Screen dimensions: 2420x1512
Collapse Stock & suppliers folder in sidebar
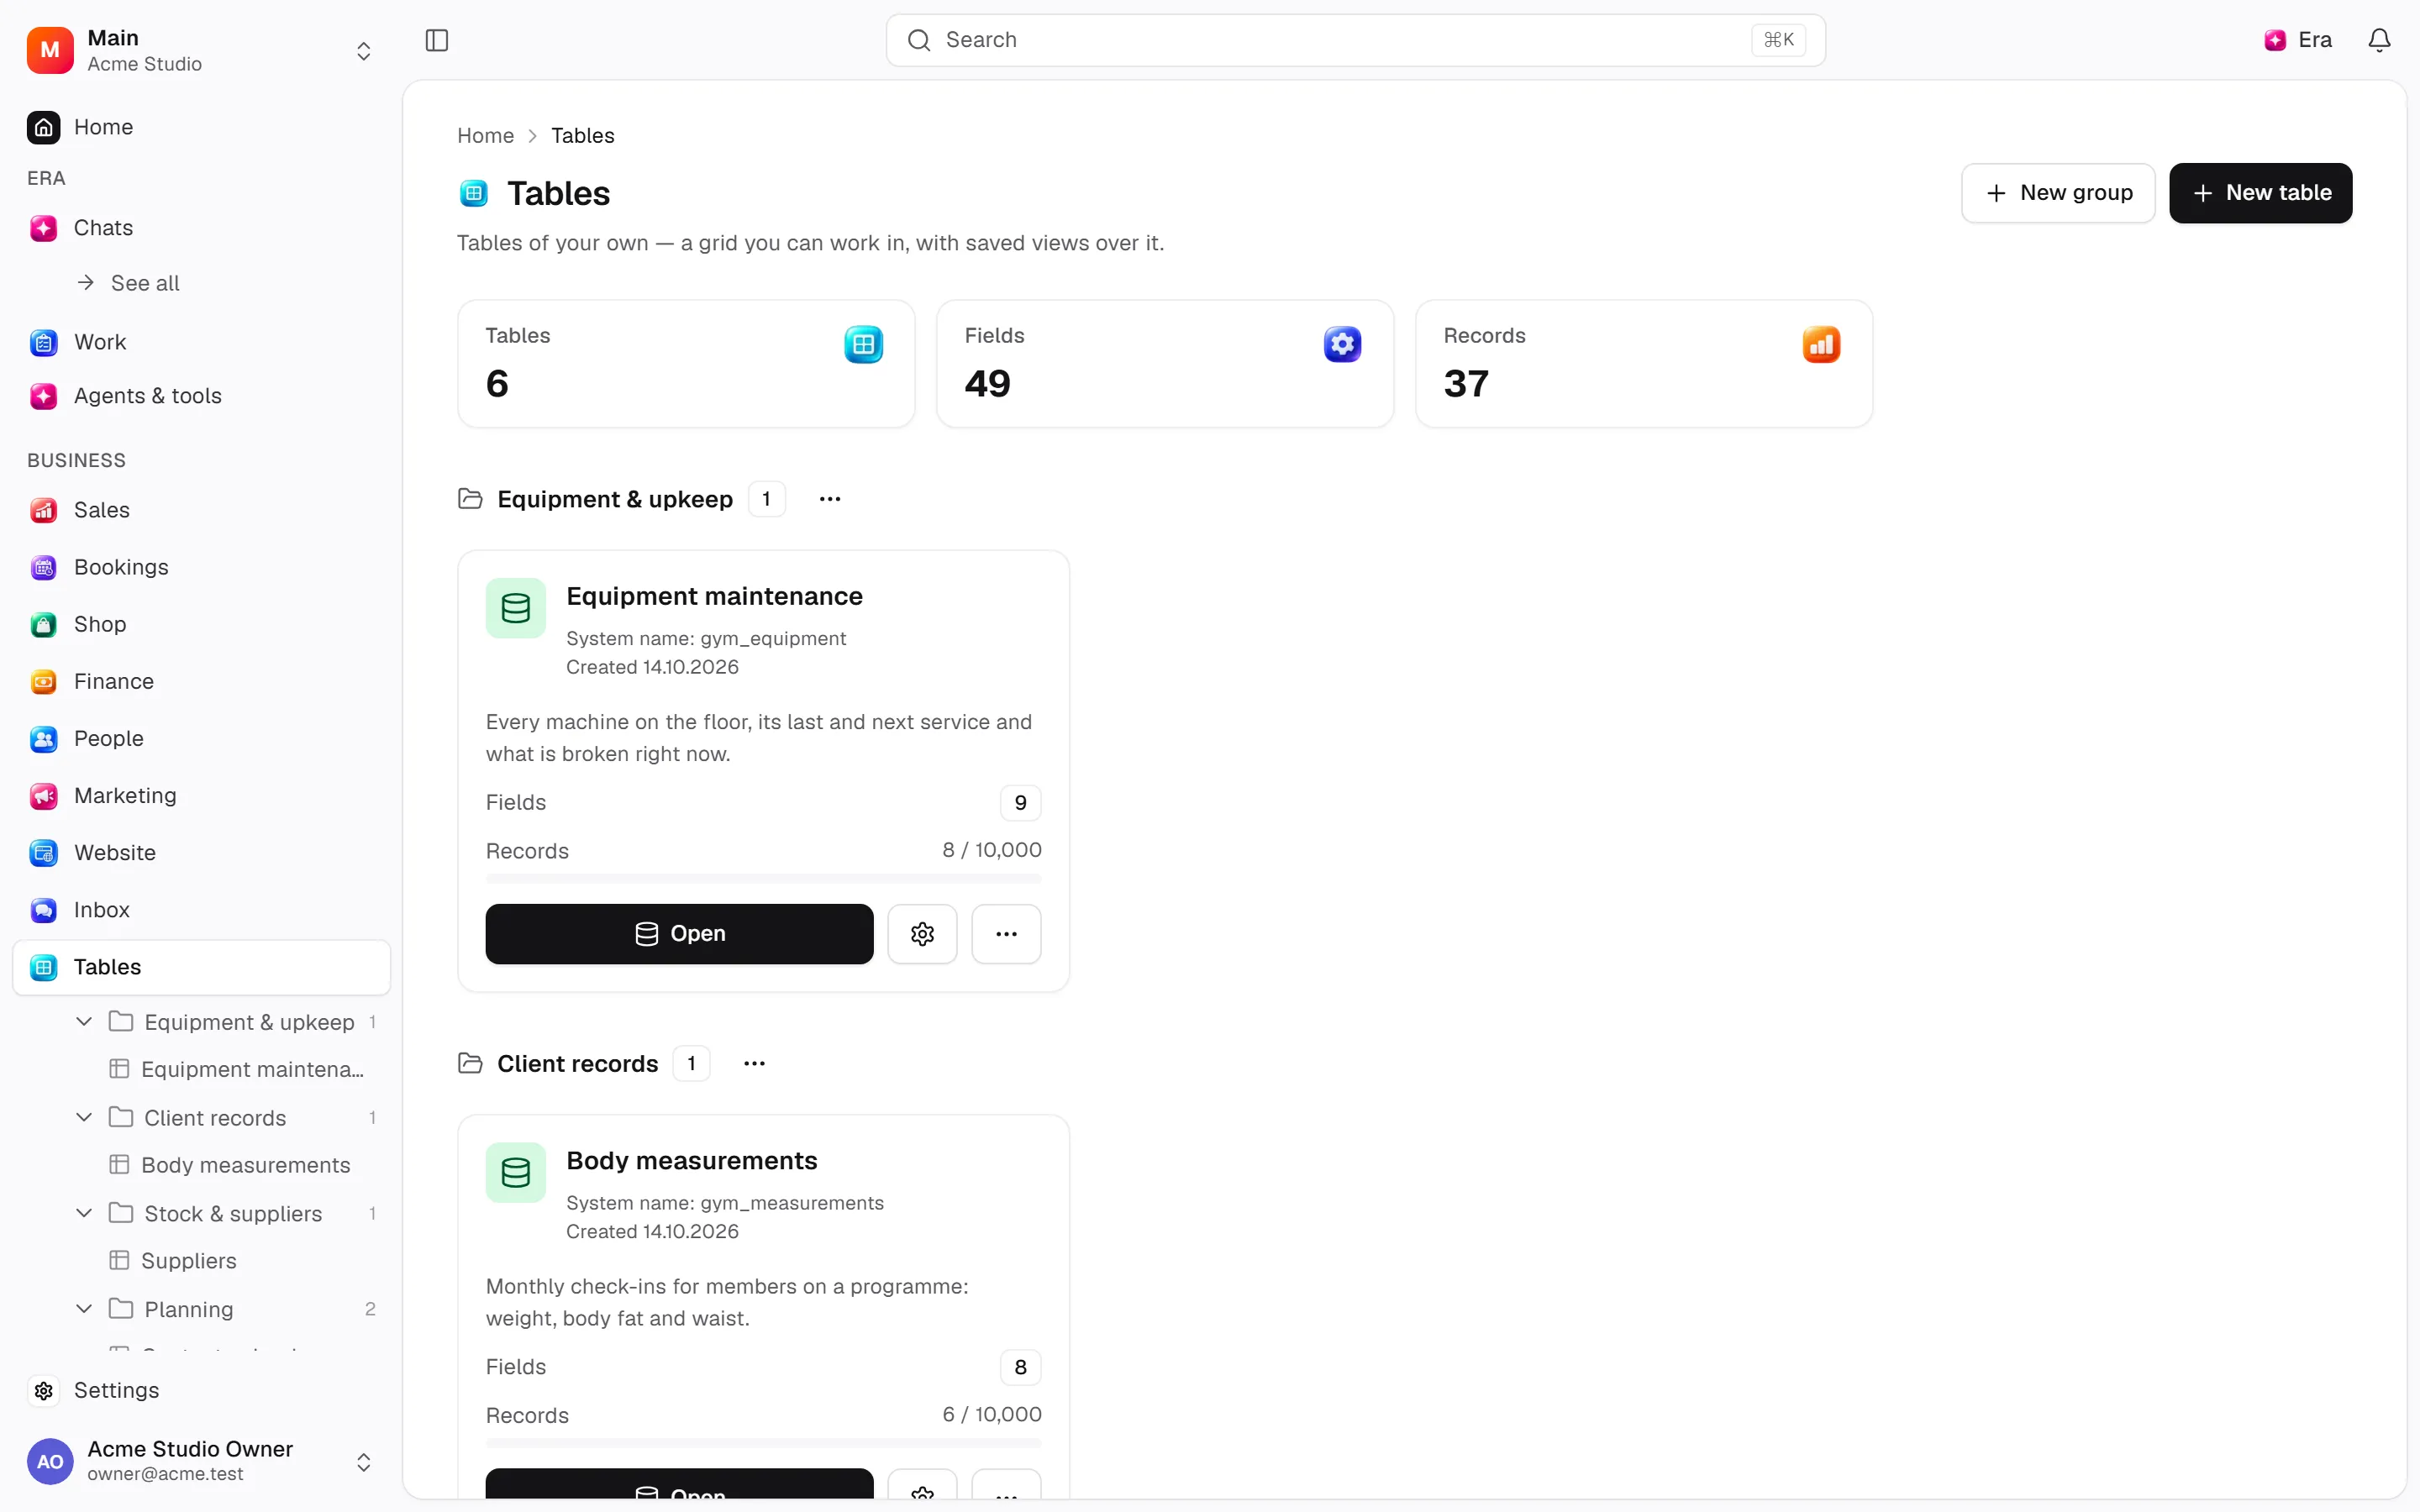84,1213
